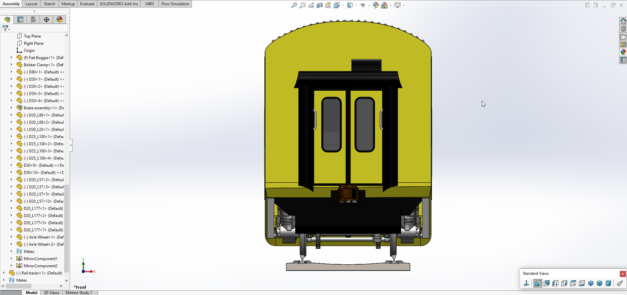Close the Standard Views toolbar
The width and height of the screenshot is (627, 295).
click(x=623, y=274)
